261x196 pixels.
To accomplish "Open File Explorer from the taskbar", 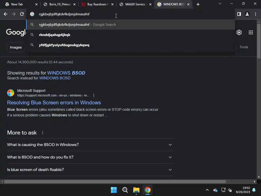I will tap(136, 190).
